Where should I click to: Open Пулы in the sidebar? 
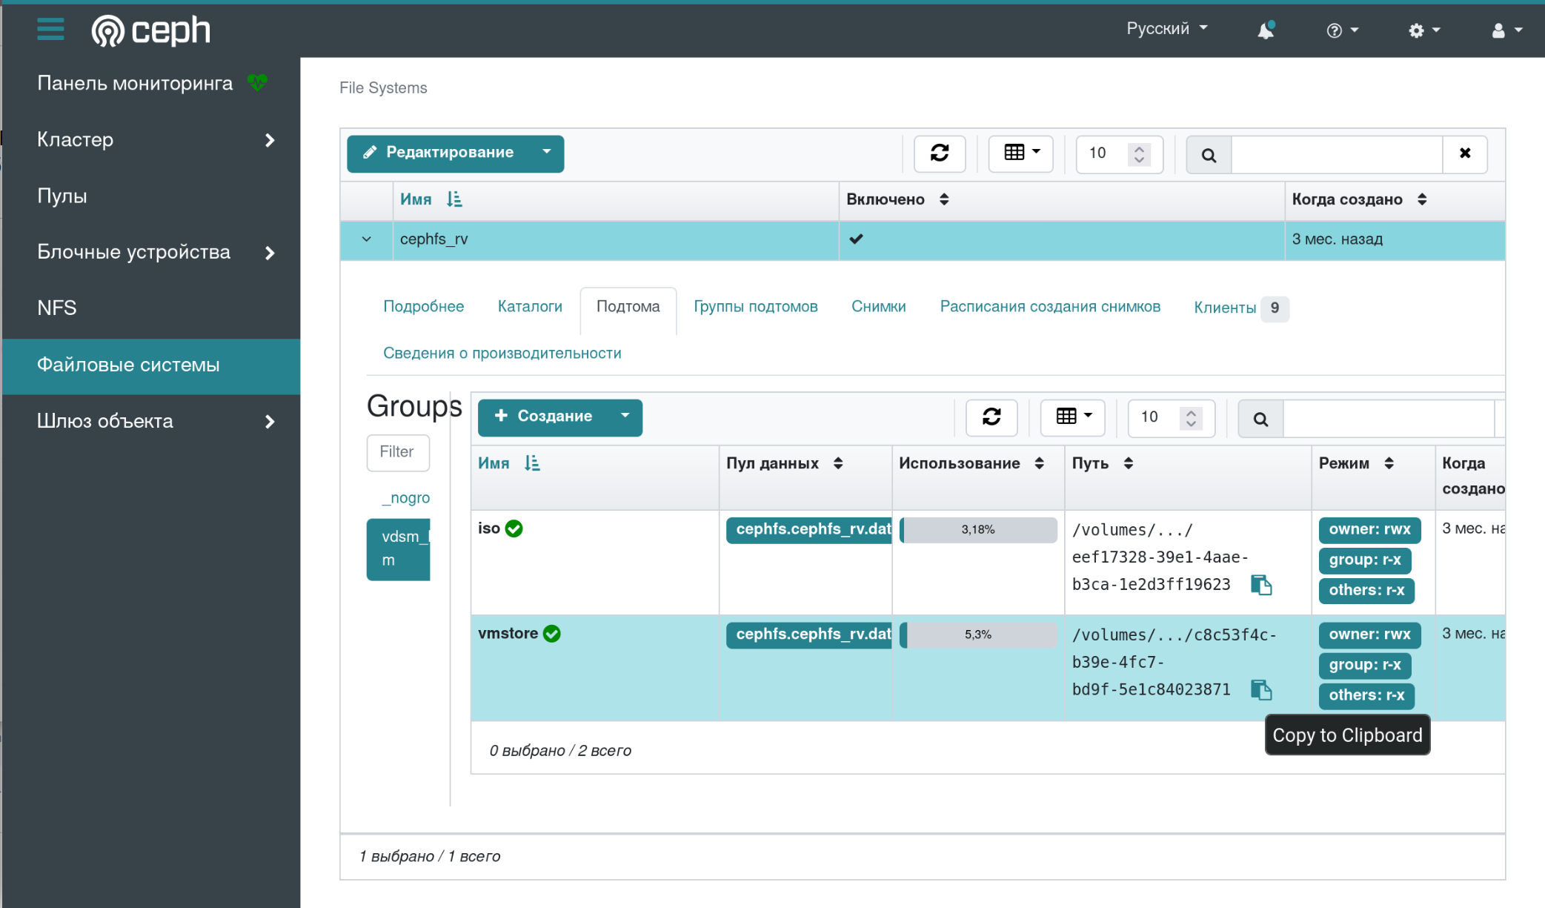(62, 196)
